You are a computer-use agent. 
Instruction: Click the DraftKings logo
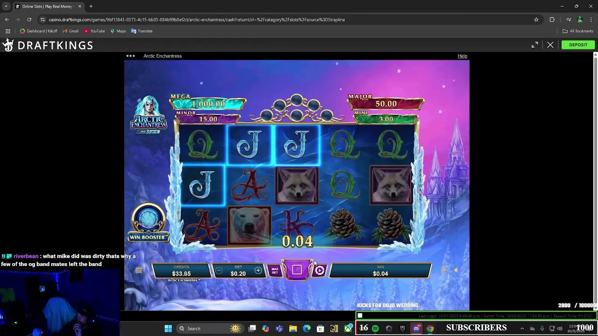coord(47,45)
